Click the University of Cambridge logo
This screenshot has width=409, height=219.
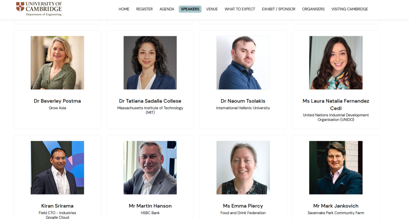(39, 9)
